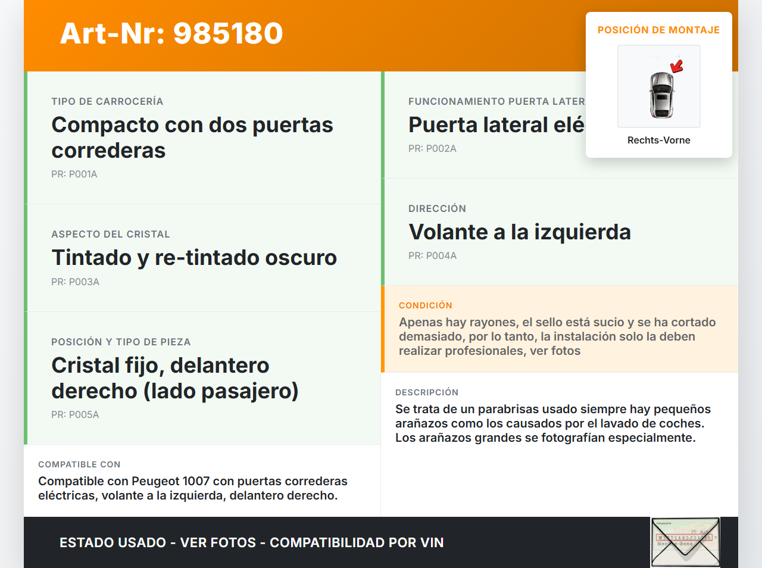The height and width of the screenshot is (568, 762).
Task: Open the VIN envelope thumbnail
Action: (685, 542)
